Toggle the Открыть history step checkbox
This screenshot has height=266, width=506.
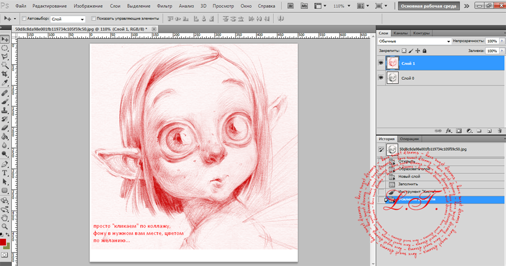tap(381, 161)
